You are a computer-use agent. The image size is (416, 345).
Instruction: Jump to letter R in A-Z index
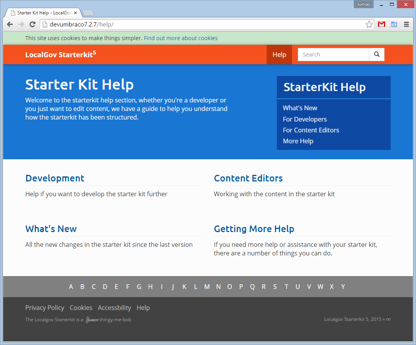264,287
